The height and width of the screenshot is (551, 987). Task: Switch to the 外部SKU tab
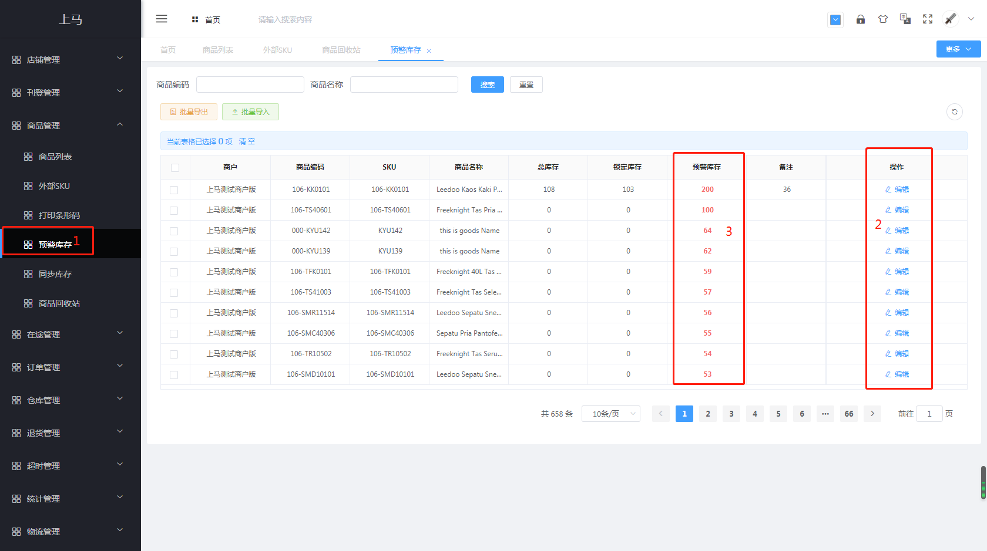click(x=277, y=50)
